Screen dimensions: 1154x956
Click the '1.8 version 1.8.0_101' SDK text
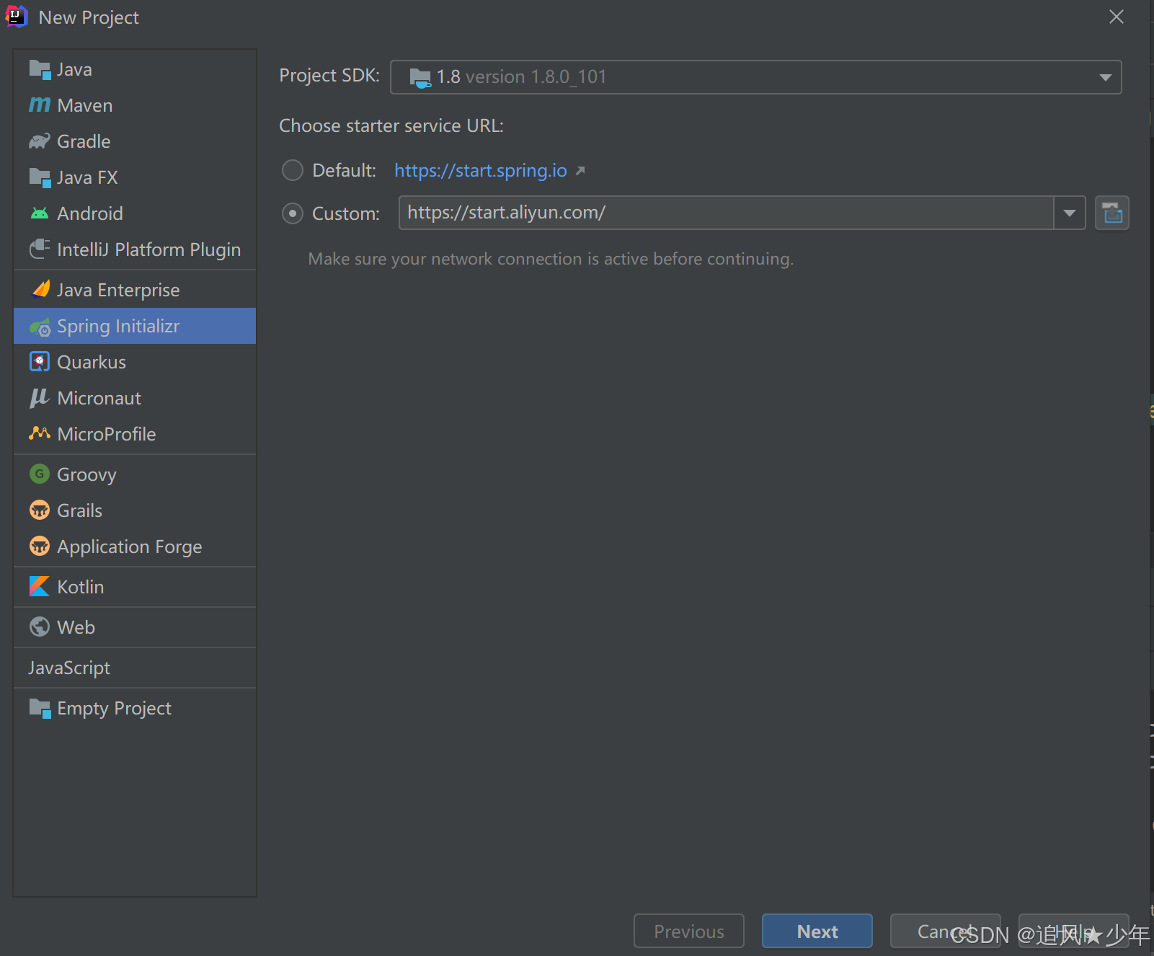tap(522, 77)
